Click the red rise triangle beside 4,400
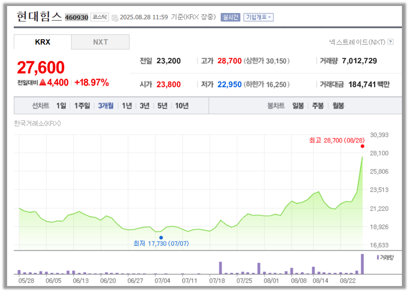Screen dimensions: 409x292 (x=43, y=82)
